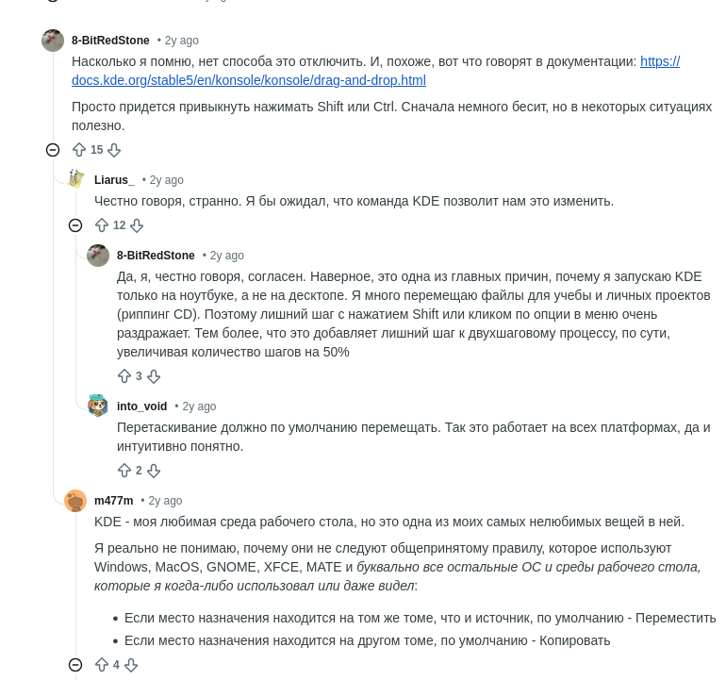Downvote Liarus_ comment with 12 points
This screenshot has width=726, height=680.
(137, 225)
